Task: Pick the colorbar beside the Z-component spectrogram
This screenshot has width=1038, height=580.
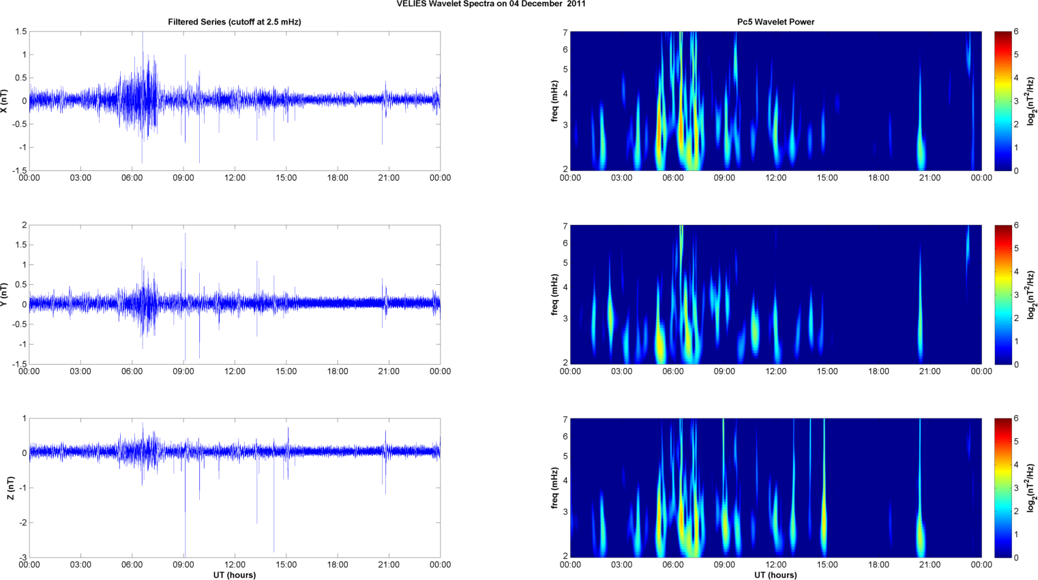Action: (1003, 488)
